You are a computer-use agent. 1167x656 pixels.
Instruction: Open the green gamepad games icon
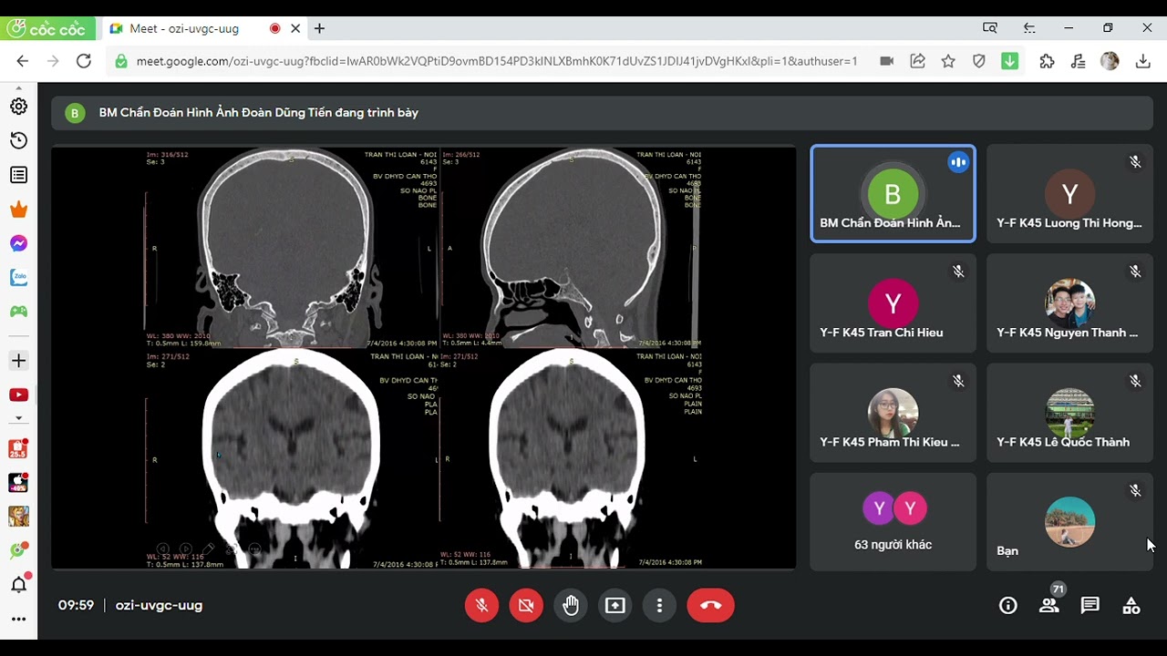18,312
